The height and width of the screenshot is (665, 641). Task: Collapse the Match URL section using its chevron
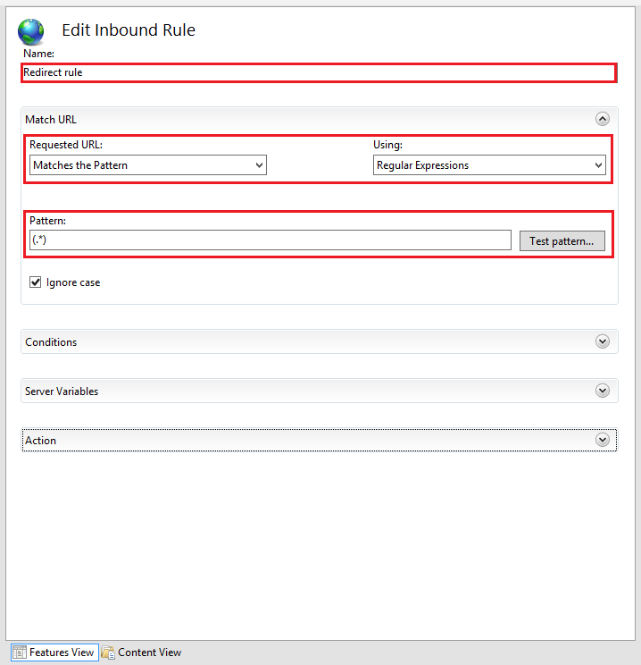[x=603, y=119]
